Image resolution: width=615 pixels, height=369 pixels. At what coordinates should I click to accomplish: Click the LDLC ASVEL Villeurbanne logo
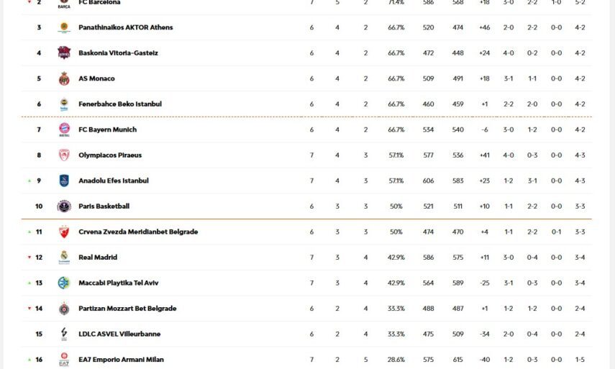tap(64, 334)
